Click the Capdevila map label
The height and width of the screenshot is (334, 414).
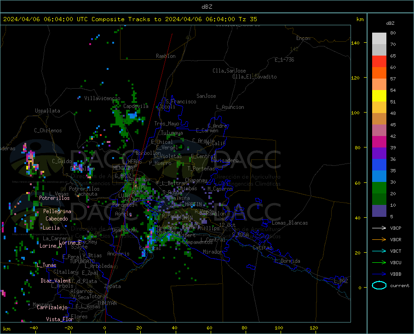pos(136,106)
